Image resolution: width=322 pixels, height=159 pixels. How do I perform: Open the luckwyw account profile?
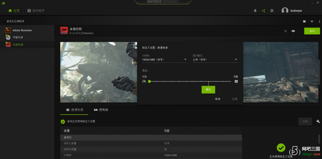click(291, 11)
